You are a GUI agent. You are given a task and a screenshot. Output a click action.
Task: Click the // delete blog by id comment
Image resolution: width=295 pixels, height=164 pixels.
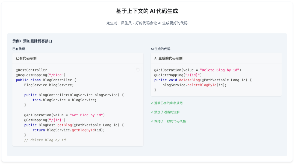point(45,140)
